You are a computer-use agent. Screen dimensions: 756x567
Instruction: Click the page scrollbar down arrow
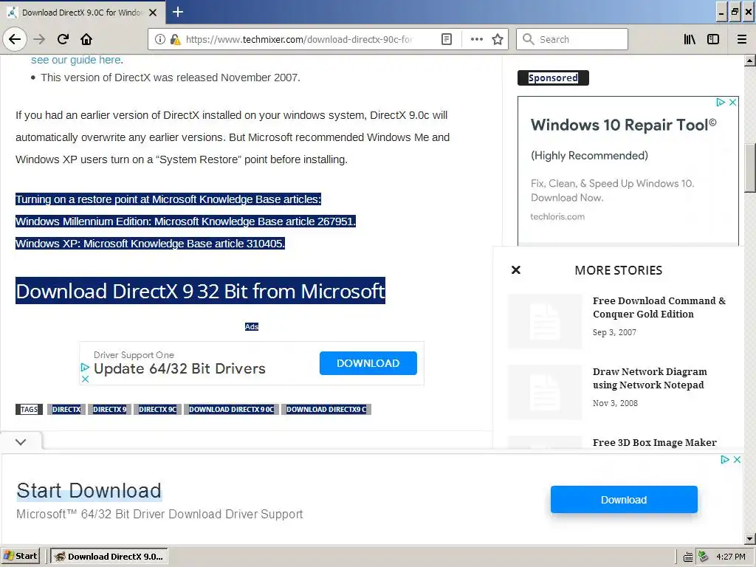[x=750, y=539]
